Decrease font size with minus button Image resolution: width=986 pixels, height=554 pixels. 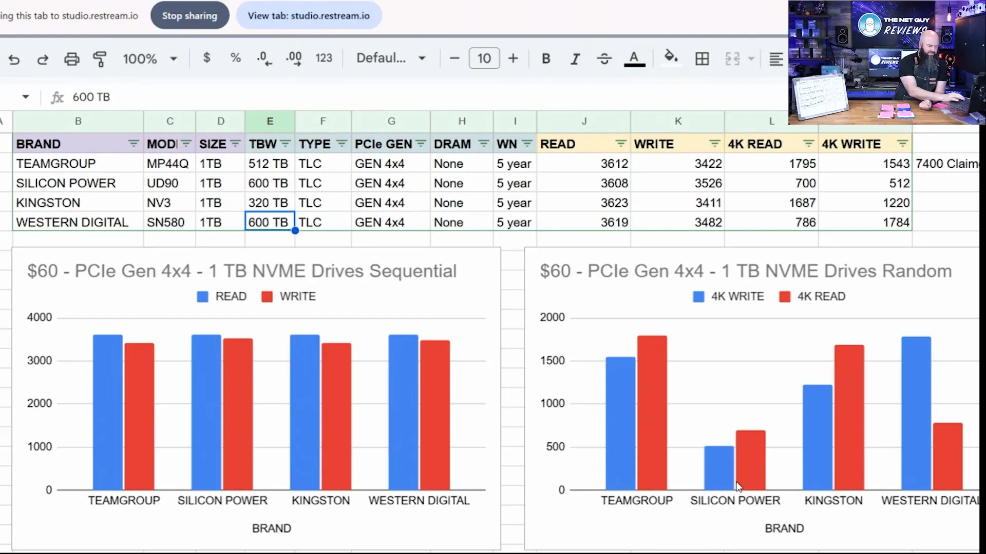[x=454, y=58]
